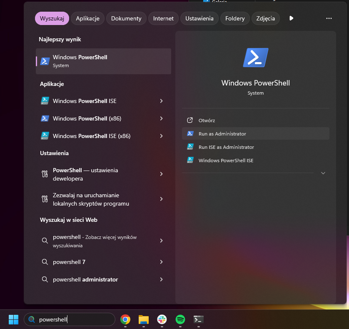Screen dimensions: 349x329
Task: Expand Windows PowerShell ISE (x86) chevron
Action: click(x=161, y=136)
